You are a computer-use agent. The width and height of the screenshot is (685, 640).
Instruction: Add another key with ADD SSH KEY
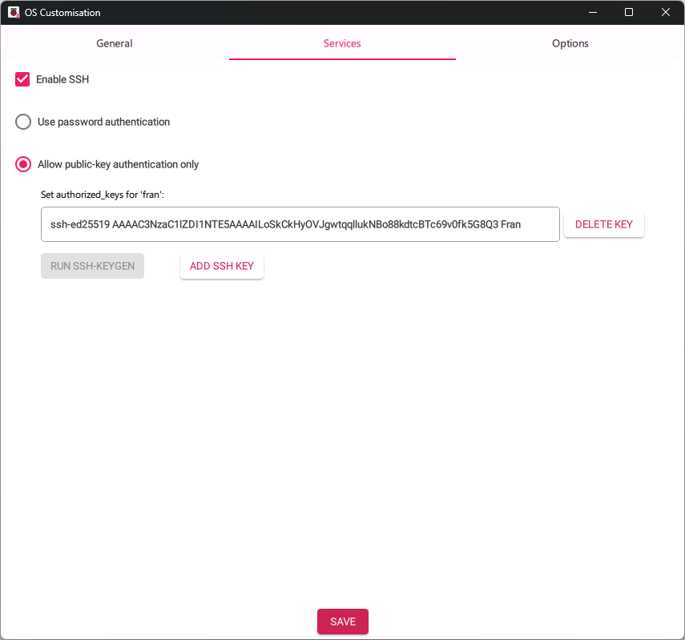(x=221, y=266)
